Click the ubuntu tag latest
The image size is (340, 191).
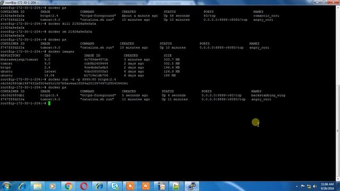(50, 72)
